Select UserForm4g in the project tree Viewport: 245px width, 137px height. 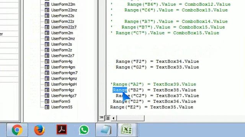62,61
